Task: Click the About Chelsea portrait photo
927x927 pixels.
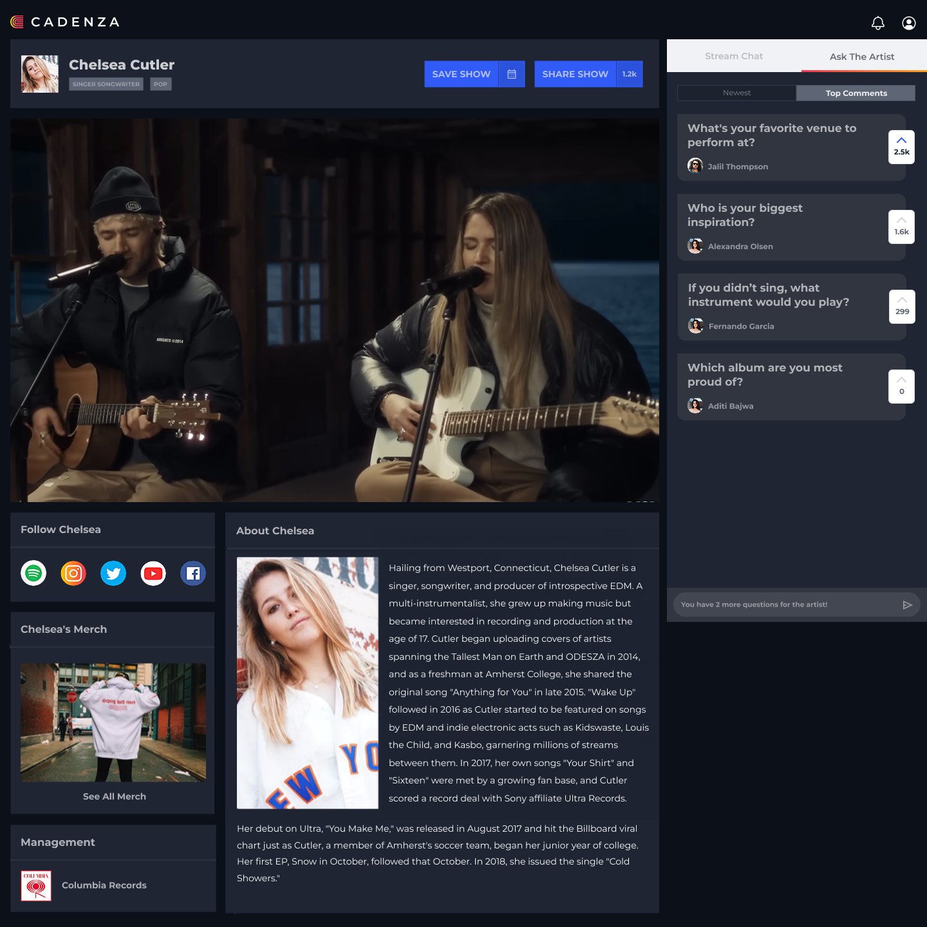Action: point(308,683)
